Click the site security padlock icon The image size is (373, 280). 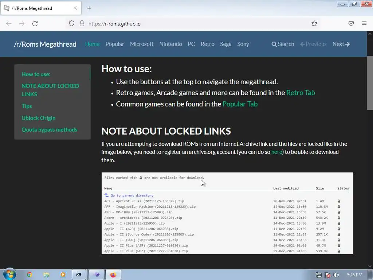pos(82,23)
